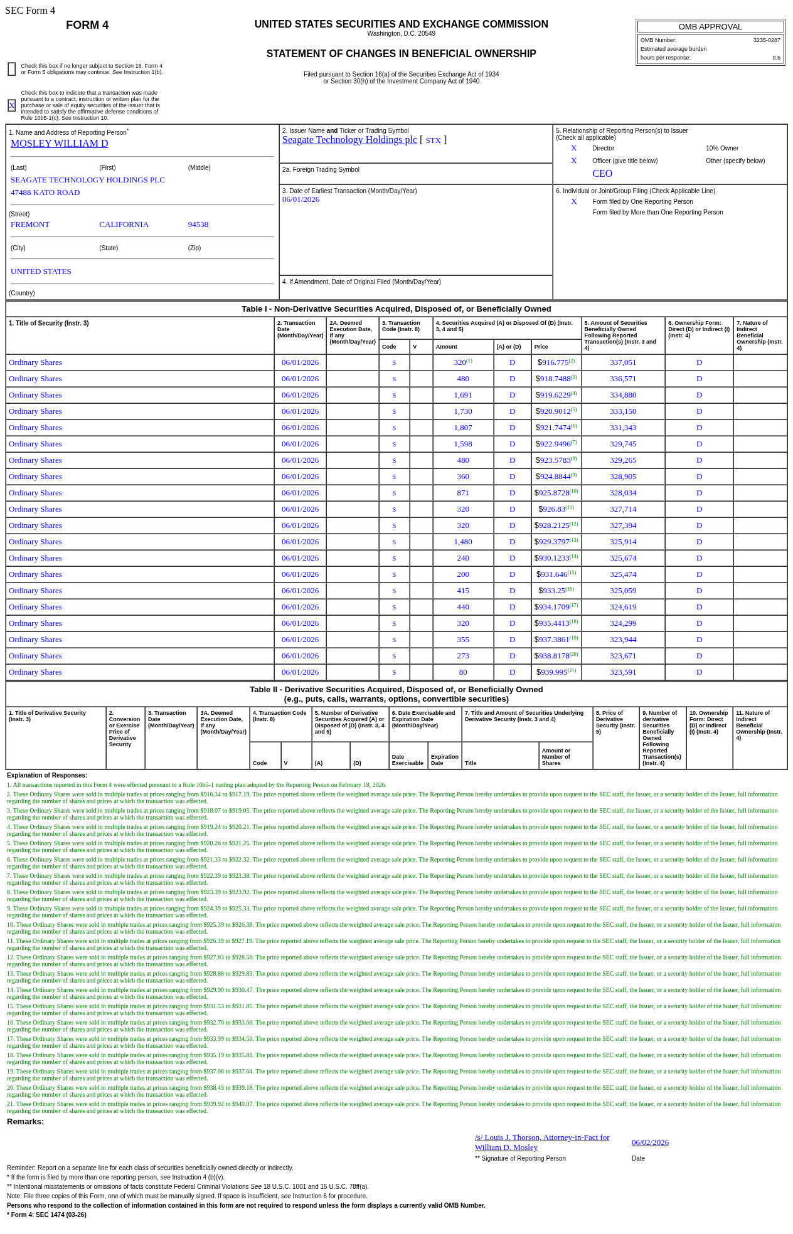This screenshot has height=1234, width=793.
Task: Tick the no longer subject to Section 16 checkbox
Action: coord(12,69)
